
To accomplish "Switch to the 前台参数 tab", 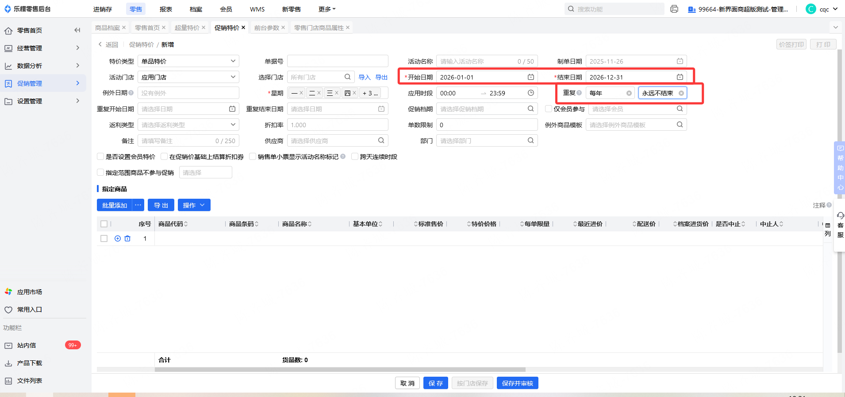I will [x=266, y=28].
